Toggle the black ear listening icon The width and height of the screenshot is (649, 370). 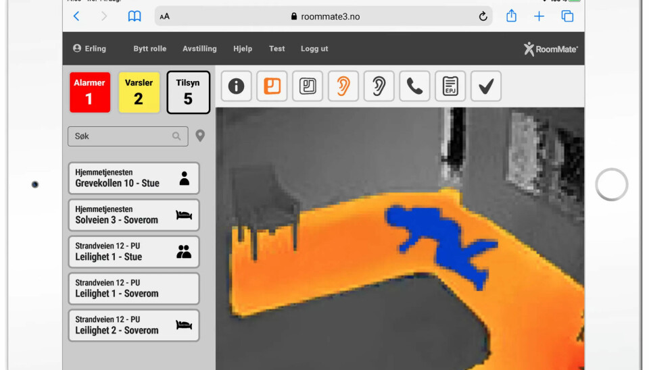[379, 86]
